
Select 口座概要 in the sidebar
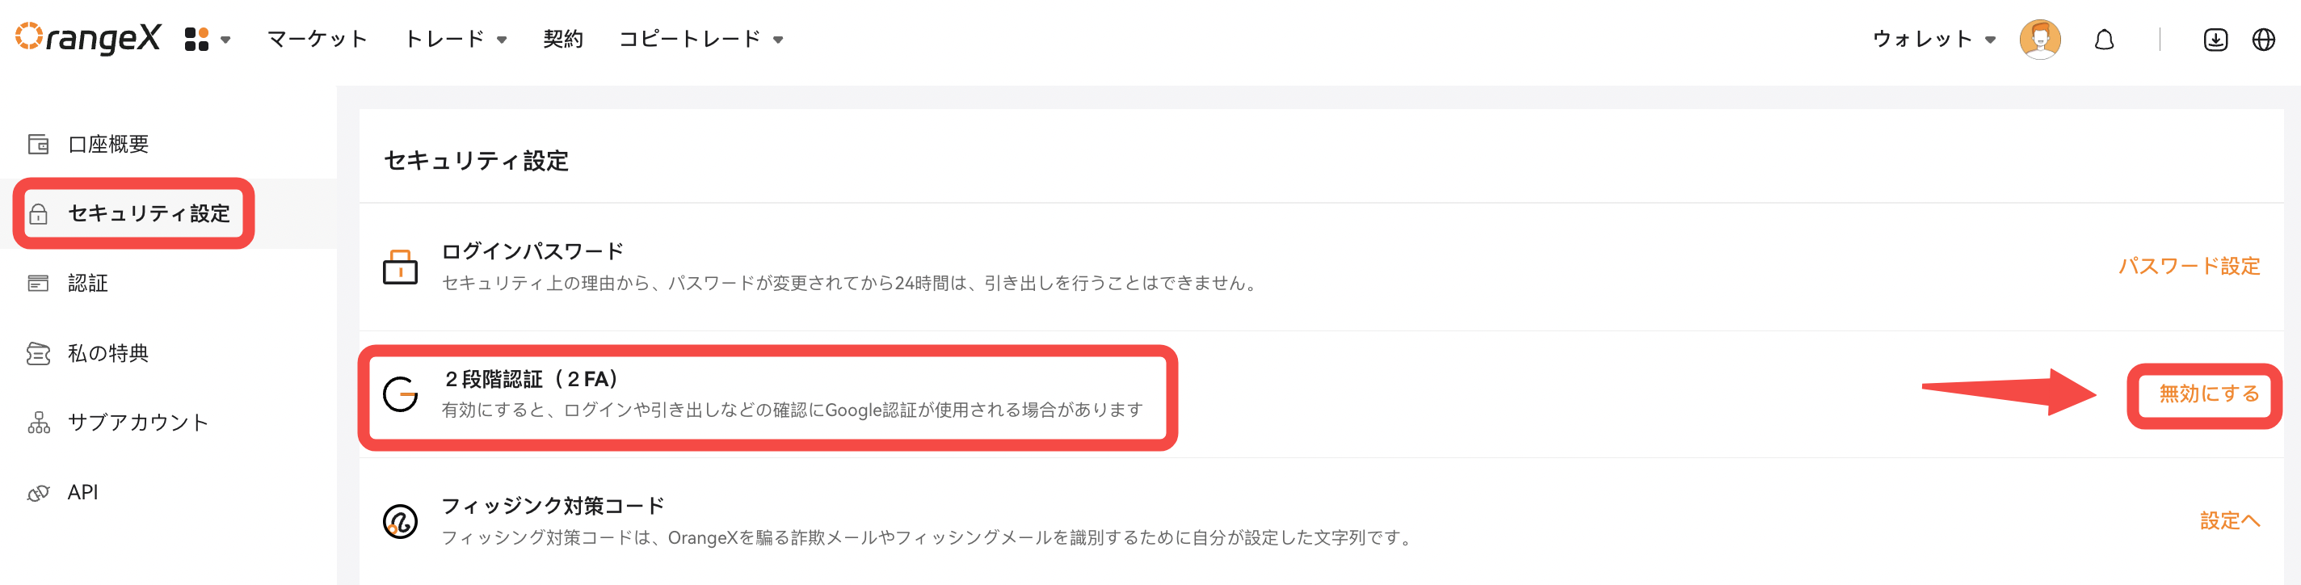click(108, 144)
